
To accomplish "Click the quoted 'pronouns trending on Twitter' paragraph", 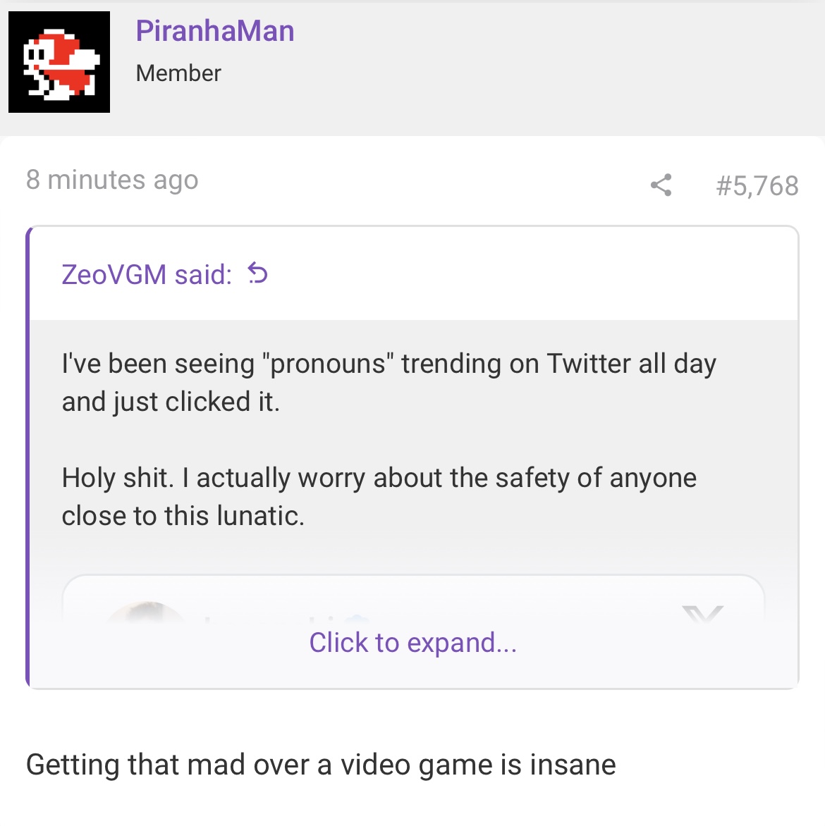I will 389,383.
